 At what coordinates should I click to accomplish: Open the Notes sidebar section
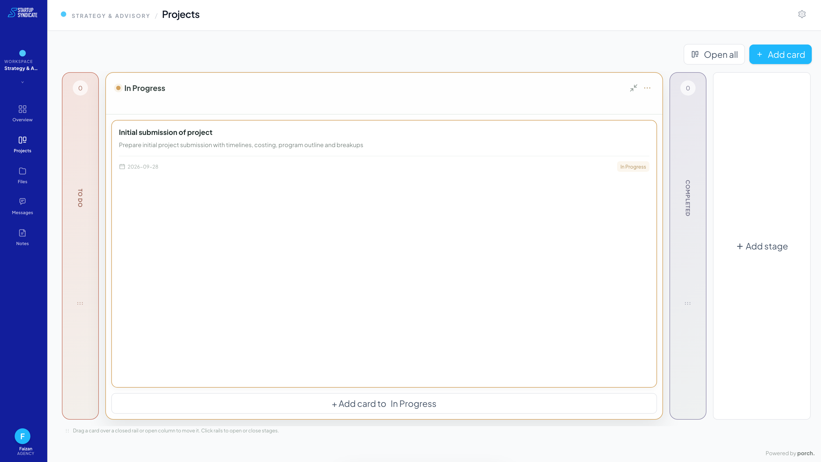click(x=22, y=237)
